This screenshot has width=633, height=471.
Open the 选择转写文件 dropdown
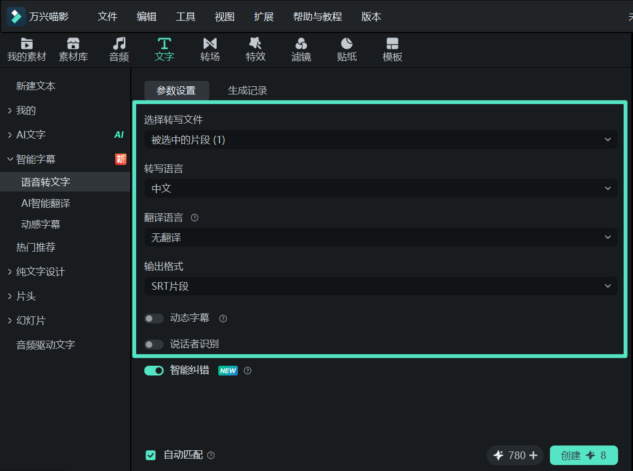[381, 139]
